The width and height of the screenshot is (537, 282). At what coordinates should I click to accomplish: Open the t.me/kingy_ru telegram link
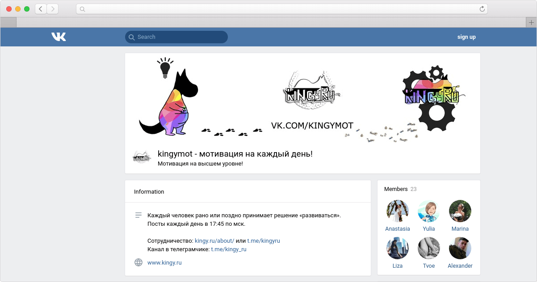pos(229,249)
